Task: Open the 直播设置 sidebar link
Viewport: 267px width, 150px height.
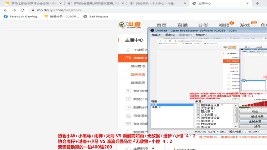Action: [138, 74]
